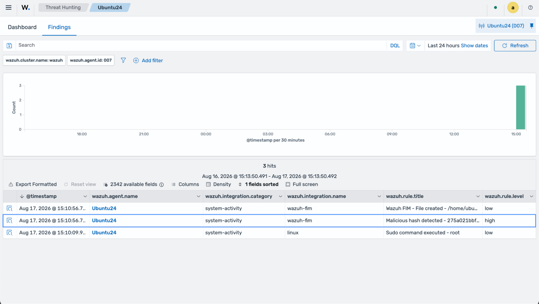The width and height of the screenshot is (539, 304).
Task: Click the Ubuntu24 breadcrumb
Action: 110,8
